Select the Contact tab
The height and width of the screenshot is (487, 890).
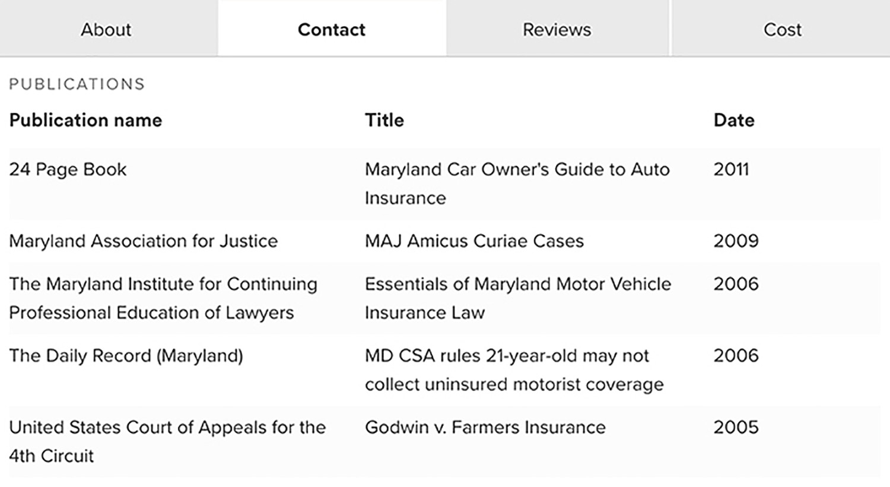click(x=331, y=30)
